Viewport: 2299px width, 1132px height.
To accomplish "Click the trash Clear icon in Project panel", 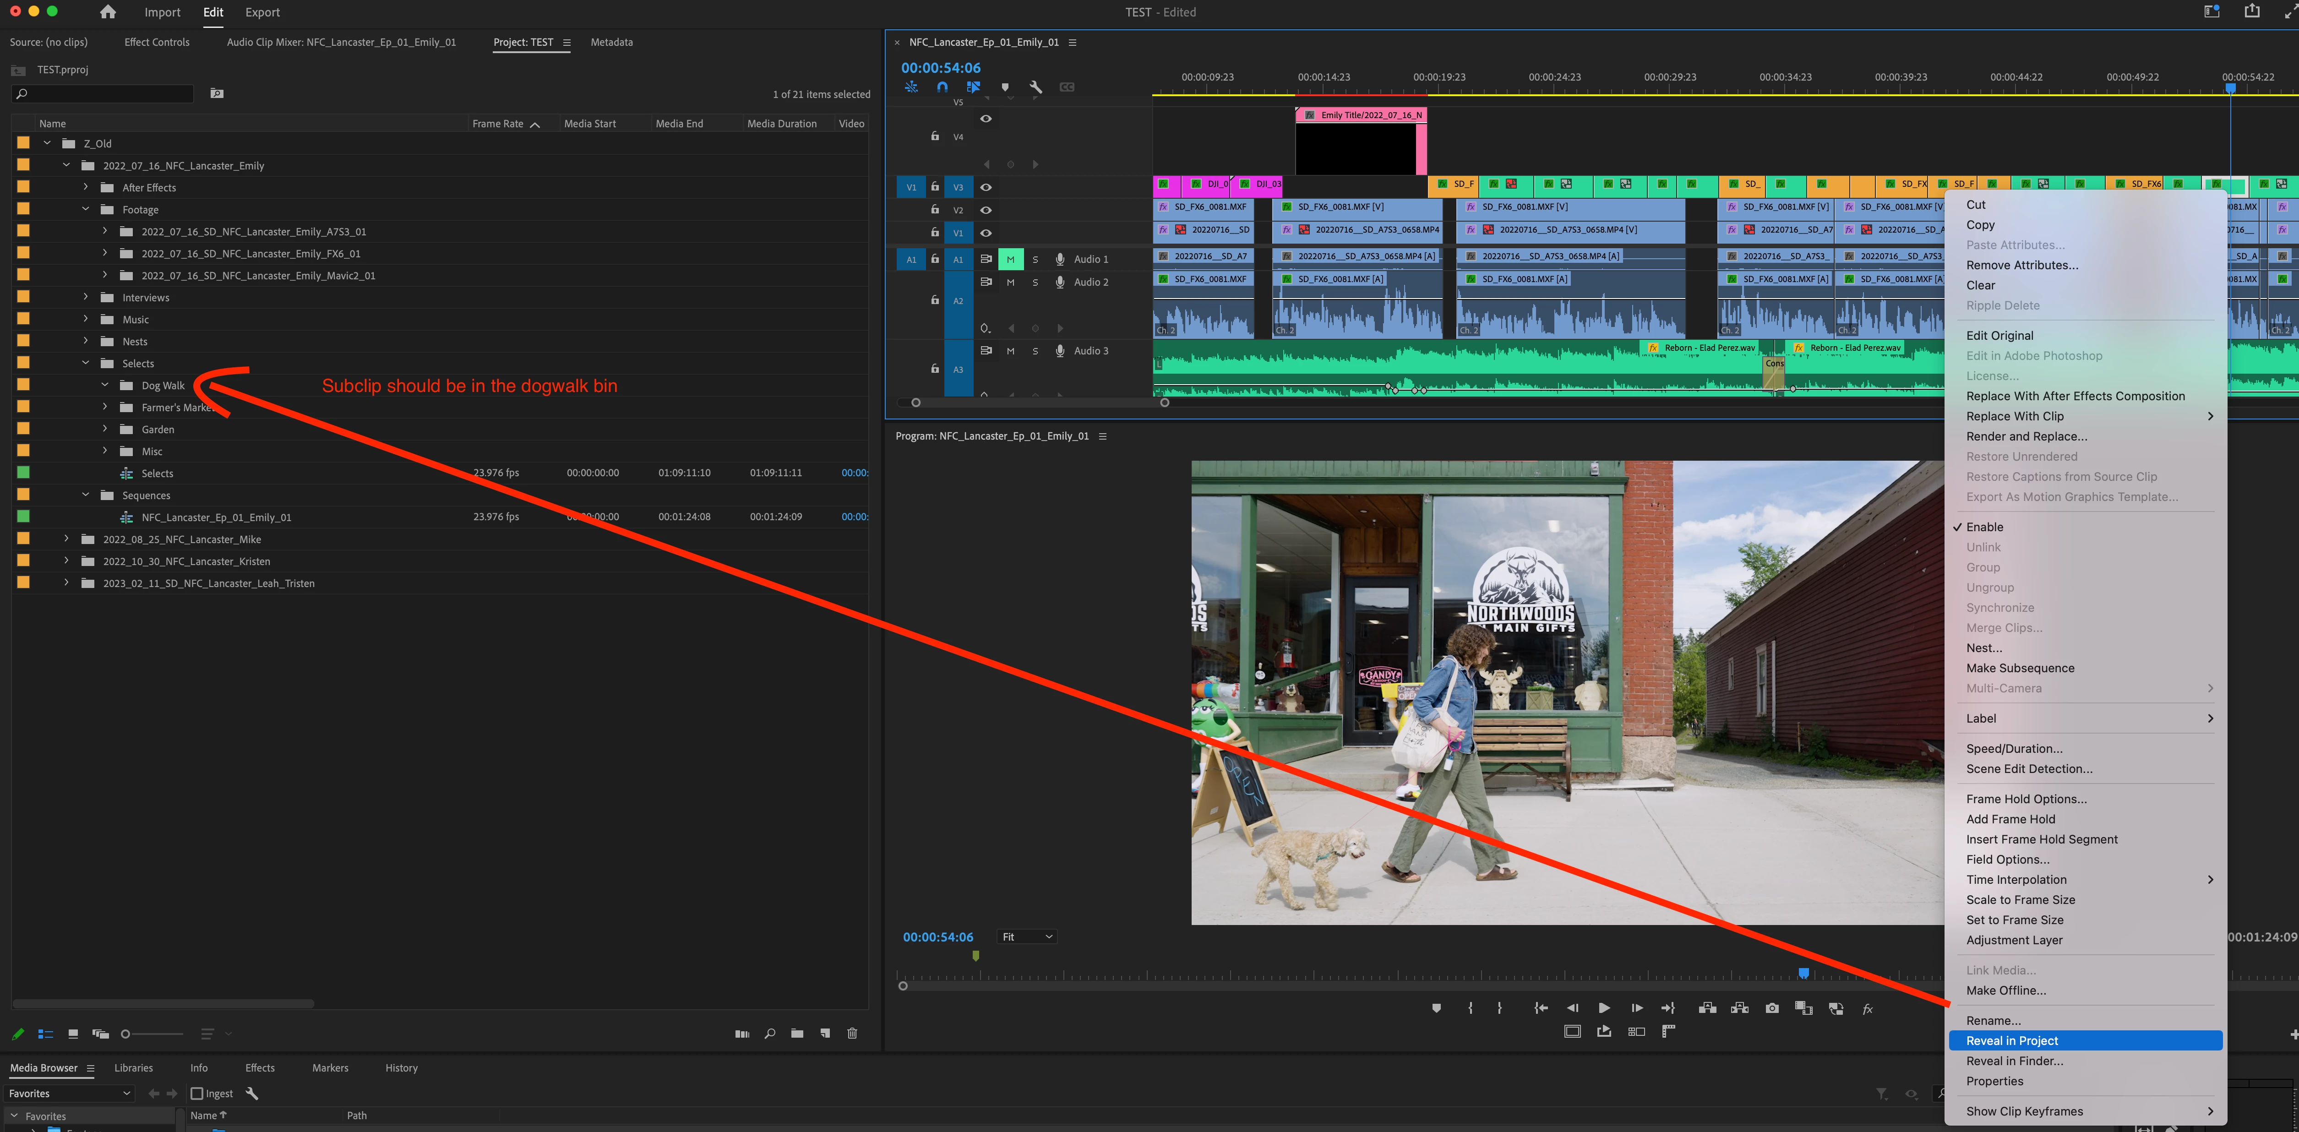I will coord(851,1033).
